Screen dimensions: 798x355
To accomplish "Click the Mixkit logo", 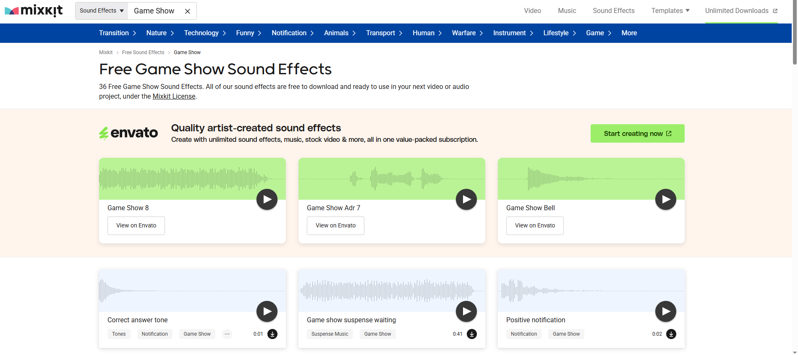I will click(x=34, y=10).
